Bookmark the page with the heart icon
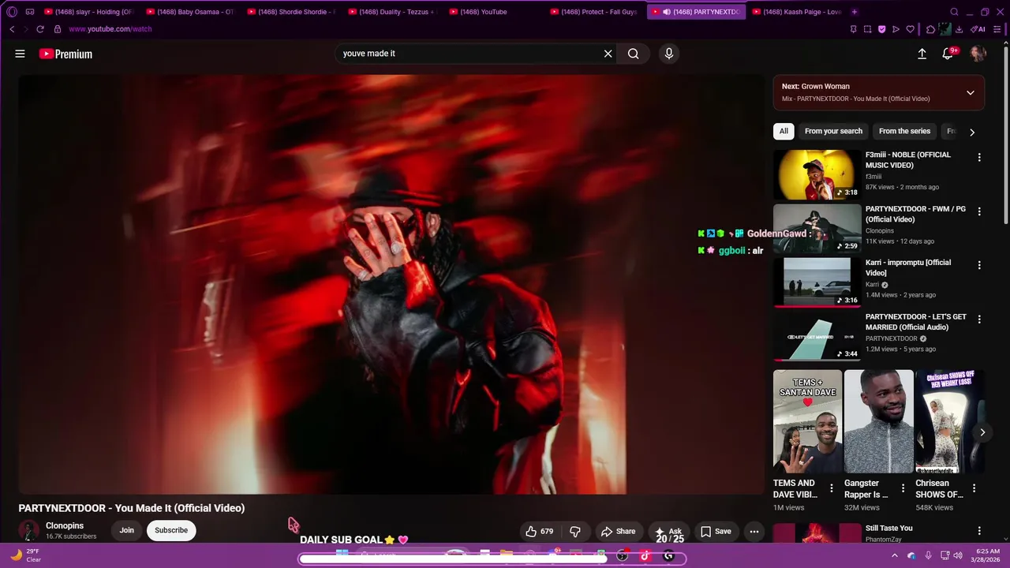This screenshot has height=568, width=1010. click(x=910, y=29)
